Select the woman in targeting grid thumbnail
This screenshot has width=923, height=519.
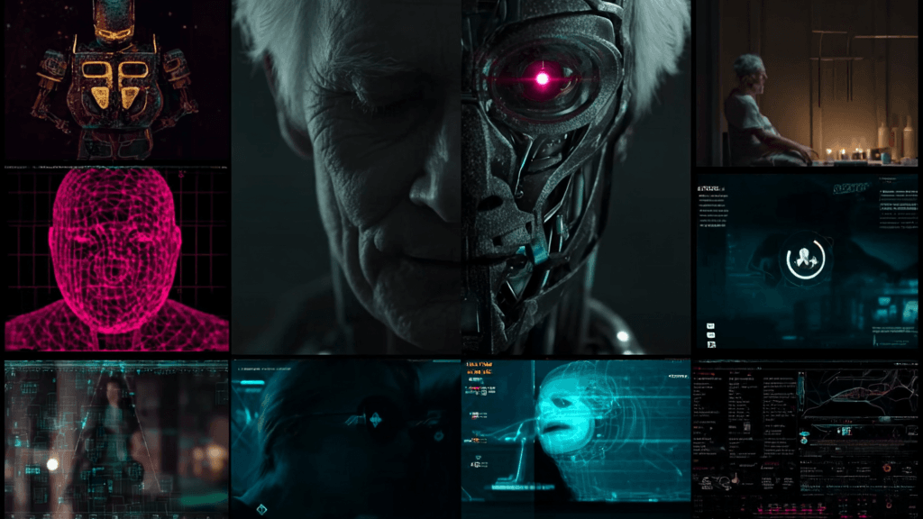(116, 439)
